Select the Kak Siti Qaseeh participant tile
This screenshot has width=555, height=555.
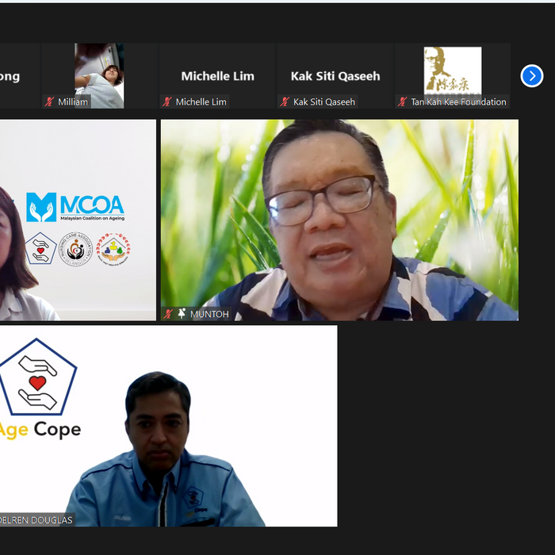[x=335, y=75]
